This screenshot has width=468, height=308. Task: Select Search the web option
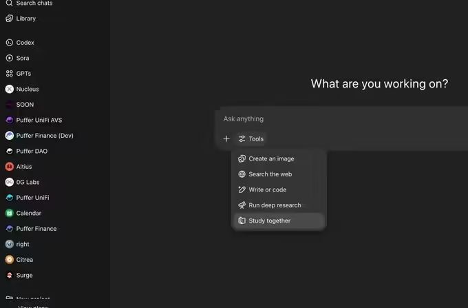point(270,174)
